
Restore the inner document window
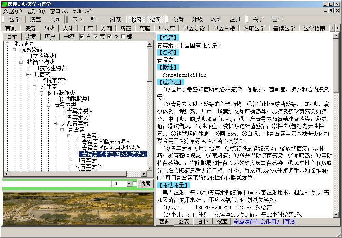pyautogui.click(x=331, y=11)
